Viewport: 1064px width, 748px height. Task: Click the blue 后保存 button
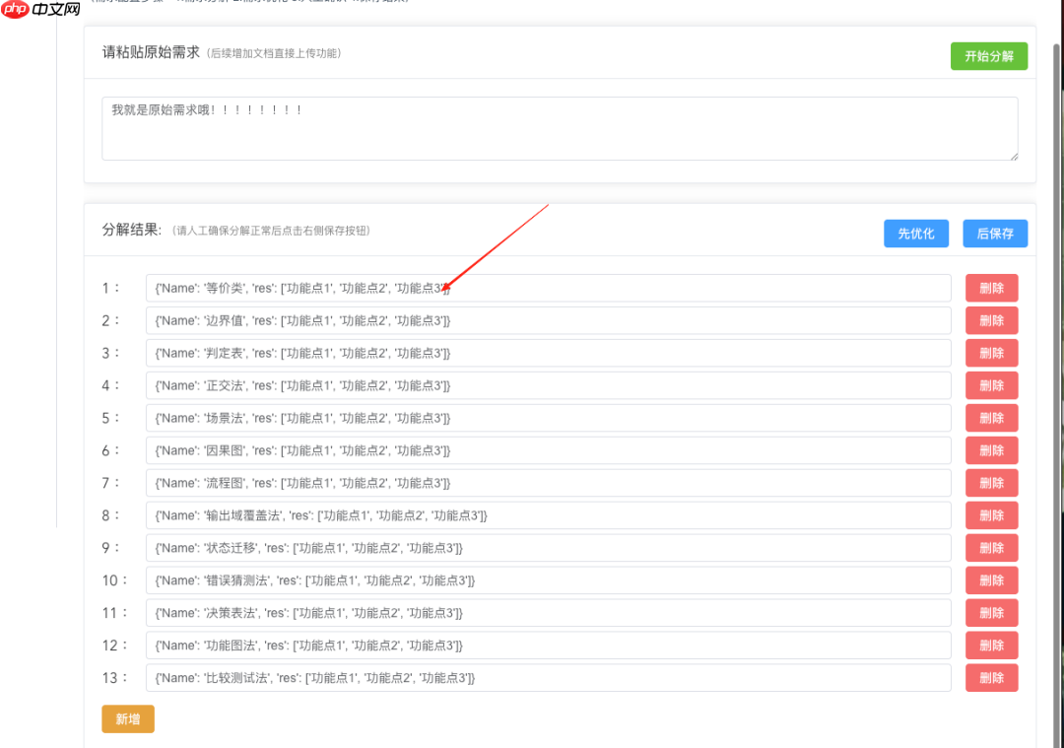(x=994, y=234)
